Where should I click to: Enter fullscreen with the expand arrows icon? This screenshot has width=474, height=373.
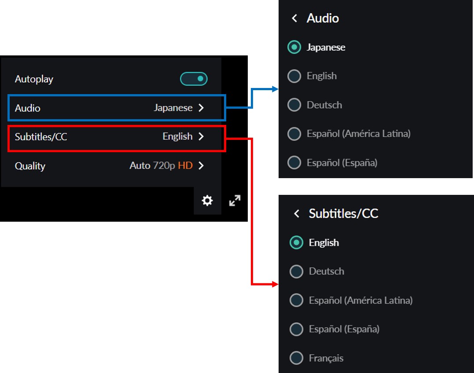[235, 201]
